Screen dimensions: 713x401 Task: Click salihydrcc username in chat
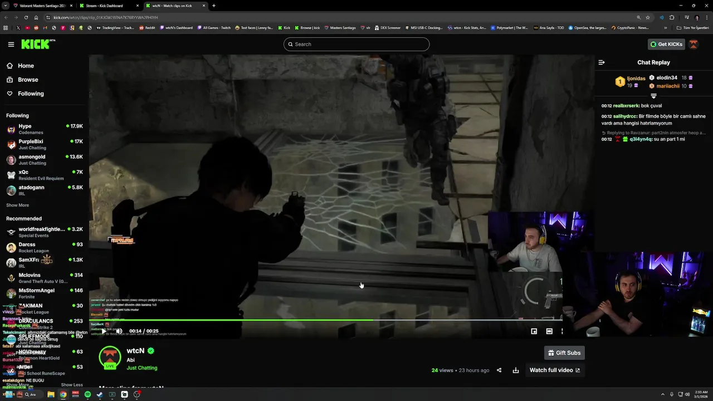pos(625,116)
